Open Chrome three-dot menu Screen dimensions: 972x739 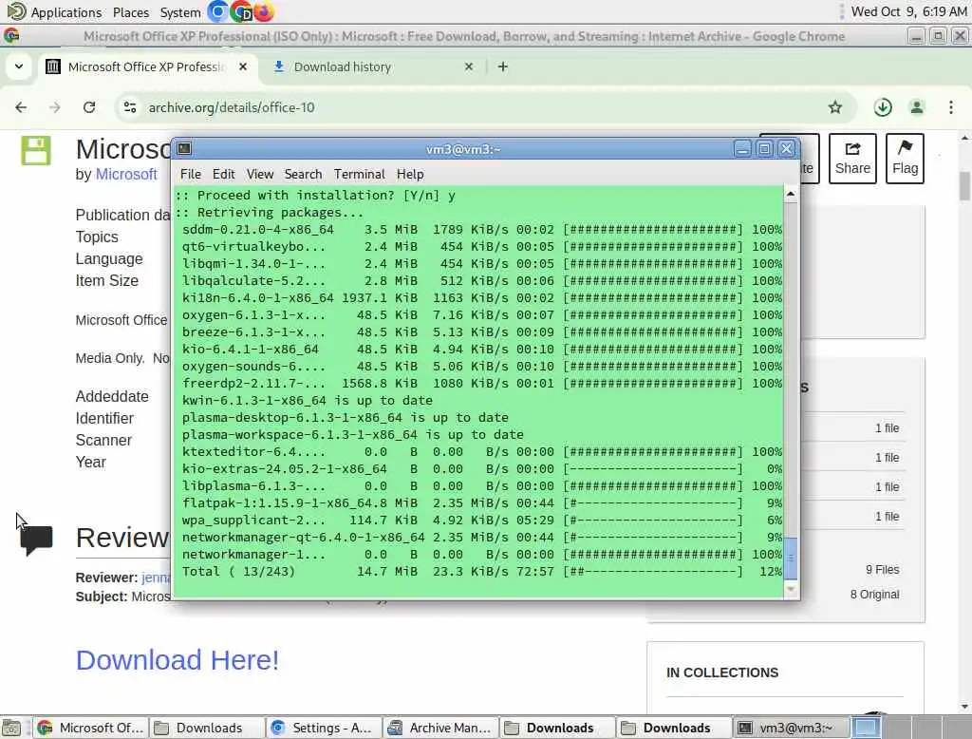coord(951,107)
